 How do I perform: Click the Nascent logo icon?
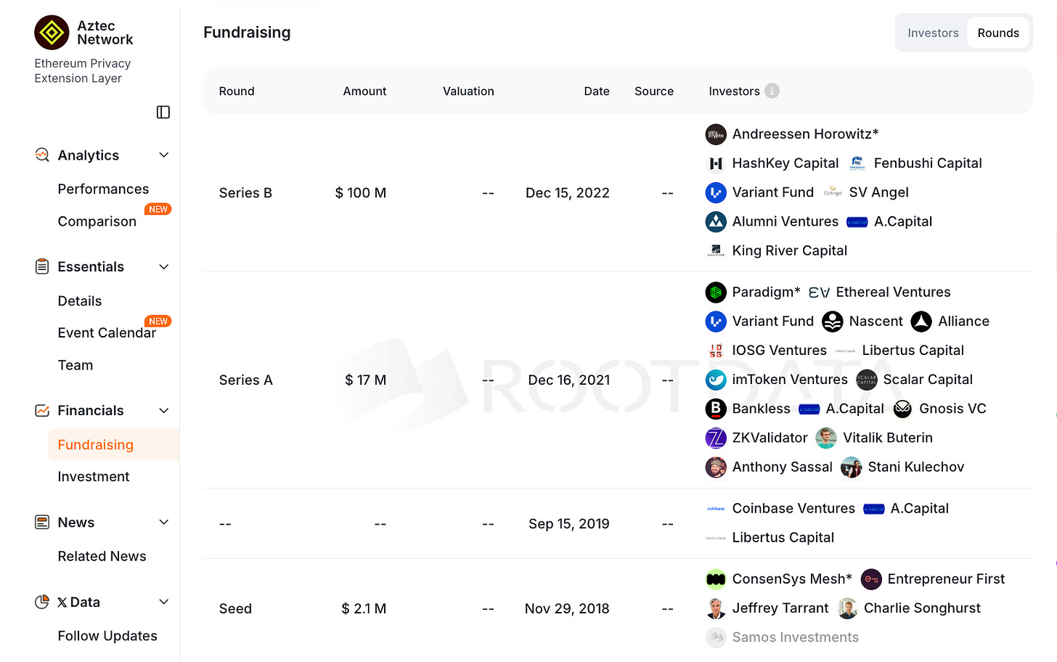point(833,321)
